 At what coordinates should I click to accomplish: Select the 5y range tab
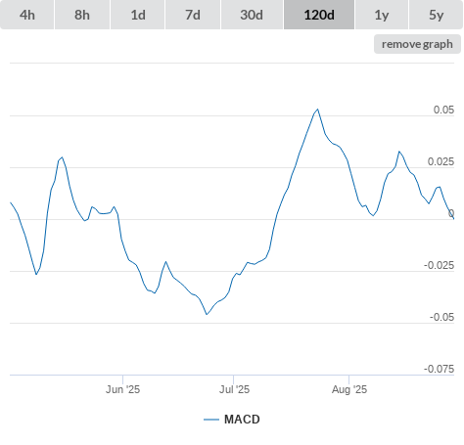click(437, 15)
